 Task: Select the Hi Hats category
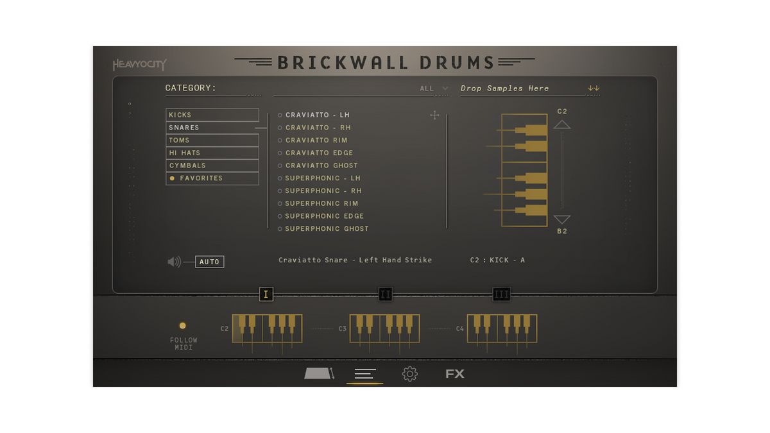(x=212, y=153)
